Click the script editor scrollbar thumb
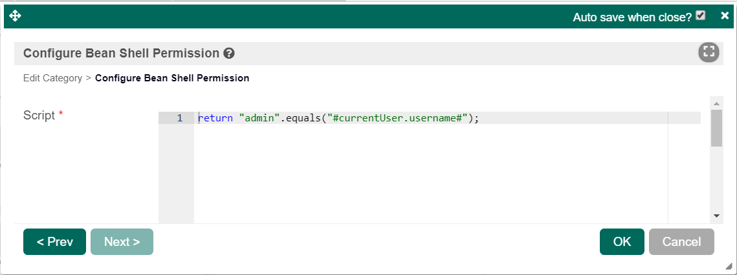 [716, 128]
